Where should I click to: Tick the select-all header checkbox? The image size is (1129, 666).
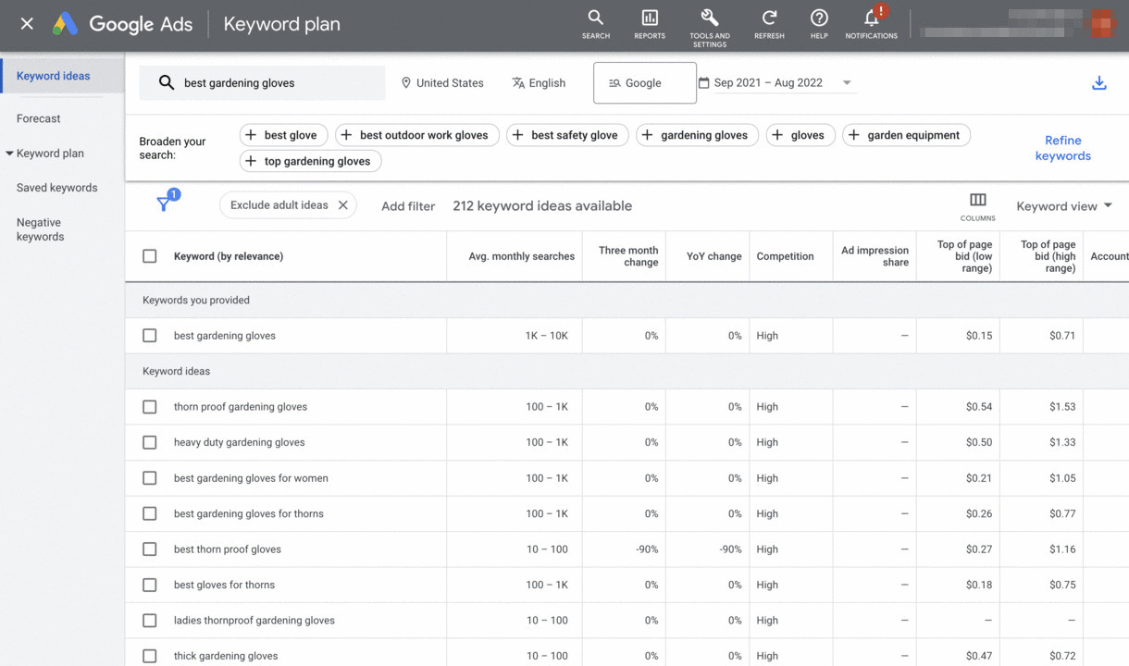pos(150,256)
